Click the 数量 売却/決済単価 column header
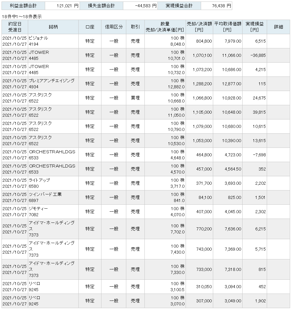Viewport: 291px width, 309px height. (165, 27)
